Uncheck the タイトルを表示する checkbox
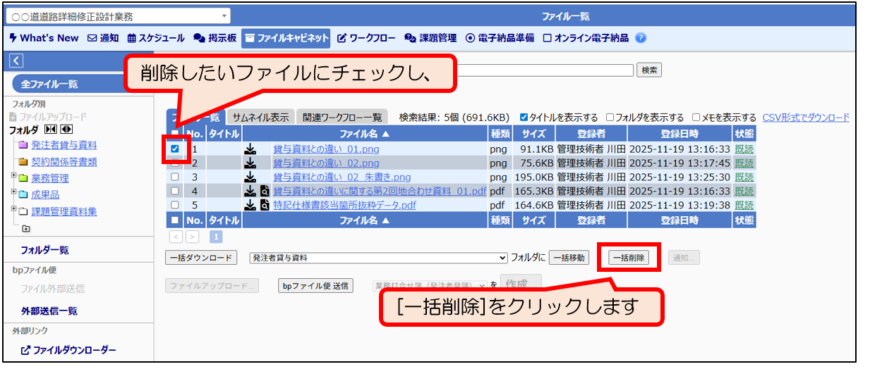 [x=524, y=118]
